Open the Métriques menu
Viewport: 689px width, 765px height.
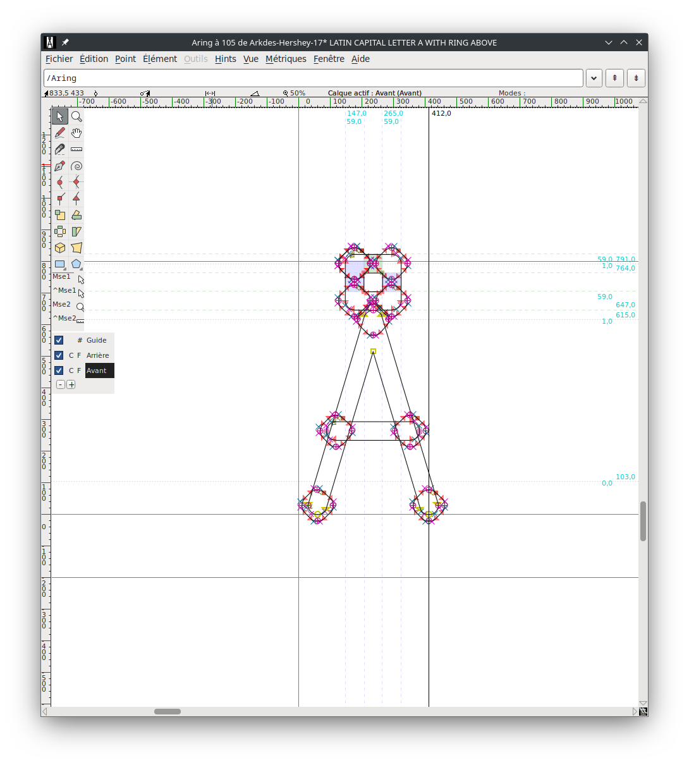[x=286, y=59]
